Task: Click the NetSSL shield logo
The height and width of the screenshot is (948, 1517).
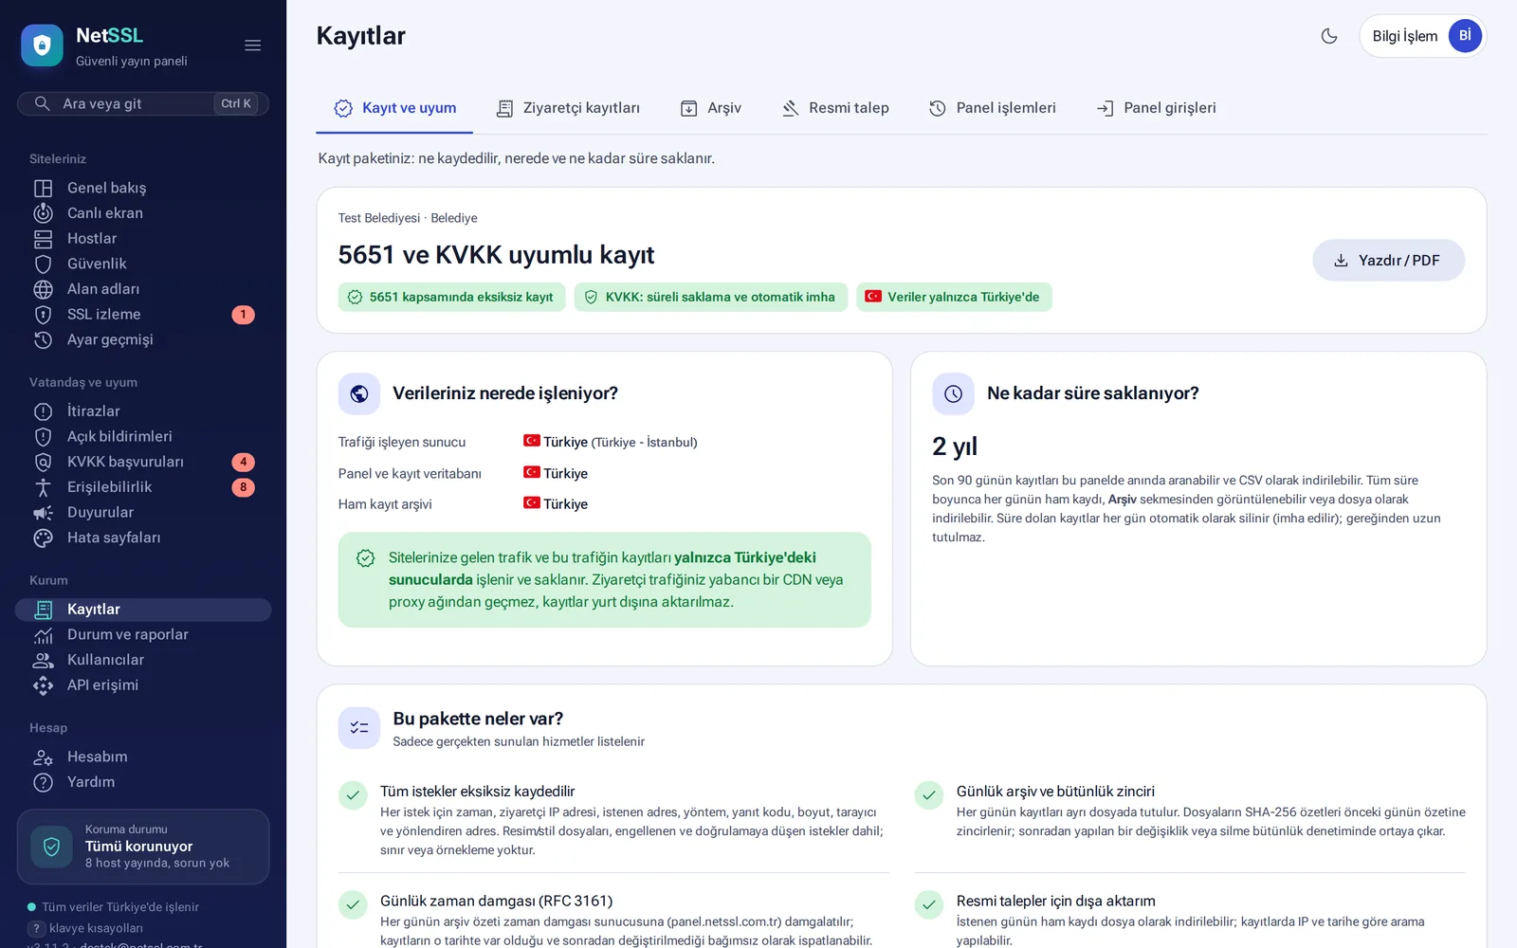Action: click(42, 46)
